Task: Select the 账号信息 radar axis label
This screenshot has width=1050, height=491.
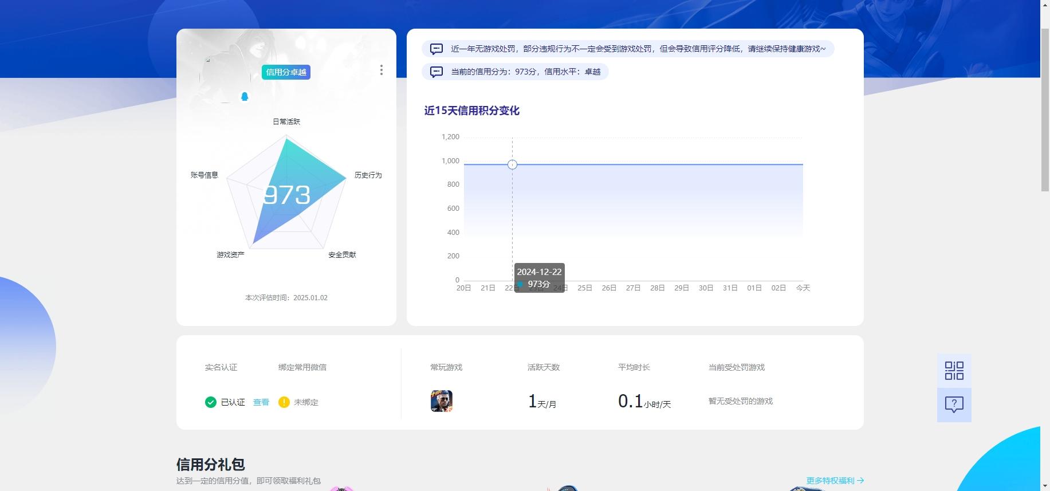Action: (205, 175)
